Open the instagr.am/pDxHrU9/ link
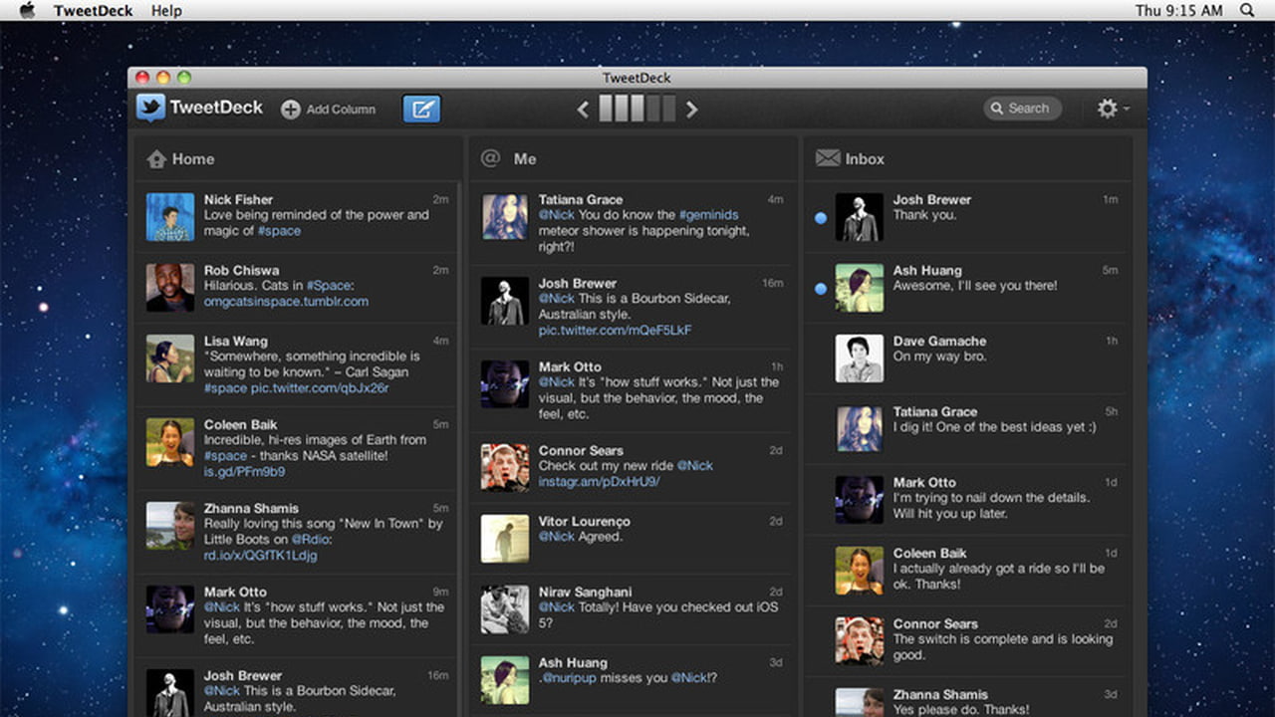This screenshot has width=1275, height=717. point(599,482)
